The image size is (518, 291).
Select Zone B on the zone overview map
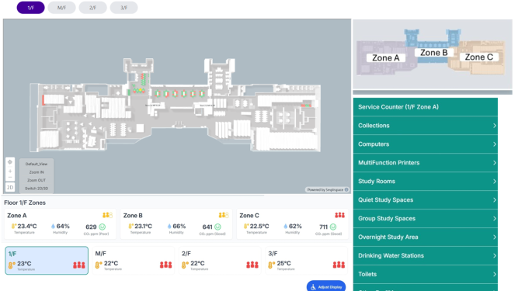click(434, 53)
